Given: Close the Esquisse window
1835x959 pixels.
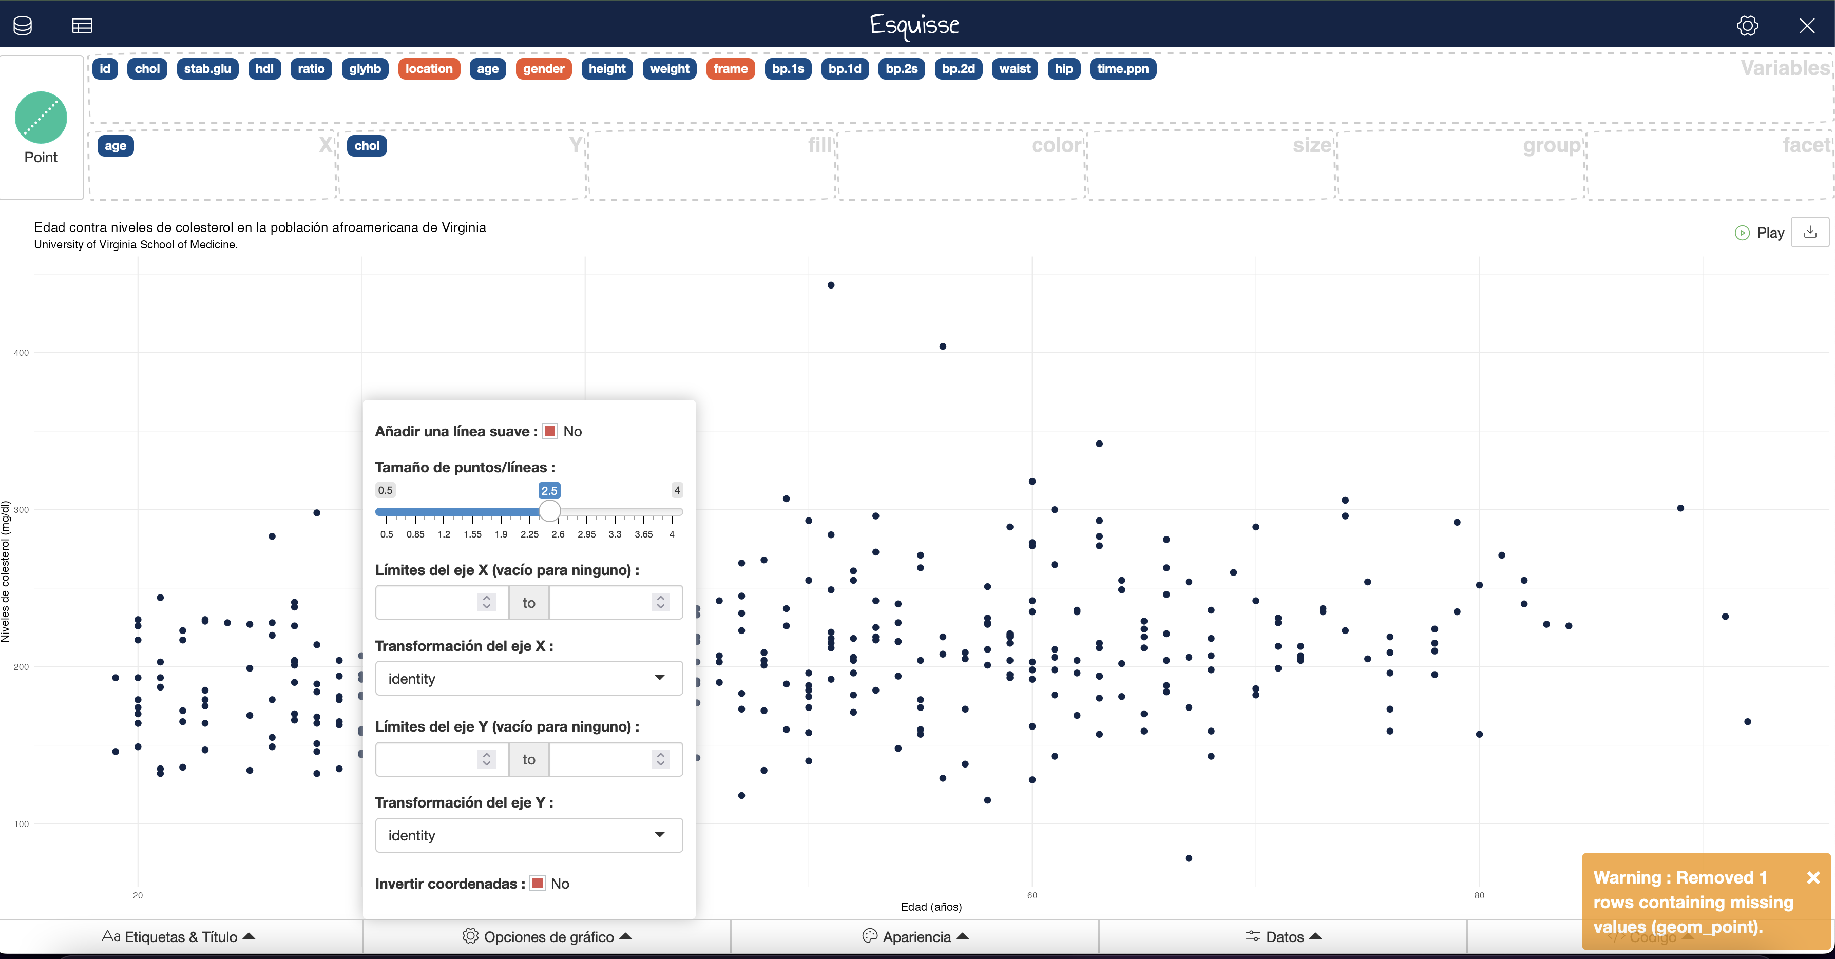Looking at the screenshot, I should [x=1807, y=26].
